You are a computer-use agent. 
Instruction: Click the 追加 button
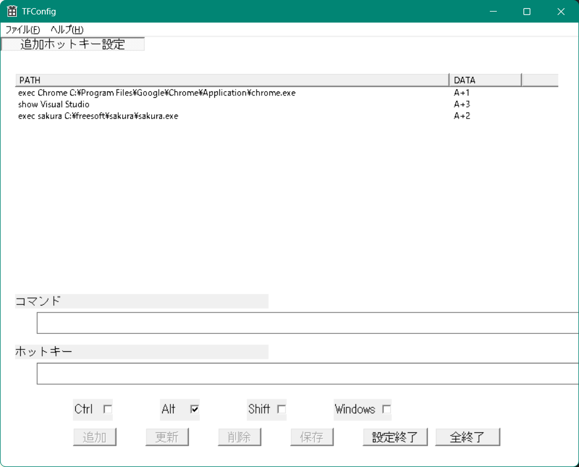94,437
